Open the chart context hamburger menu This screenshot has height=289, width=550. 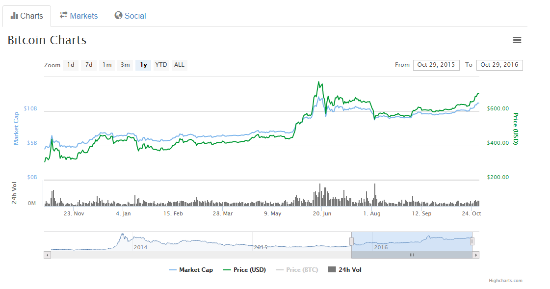tap(517, 40)
